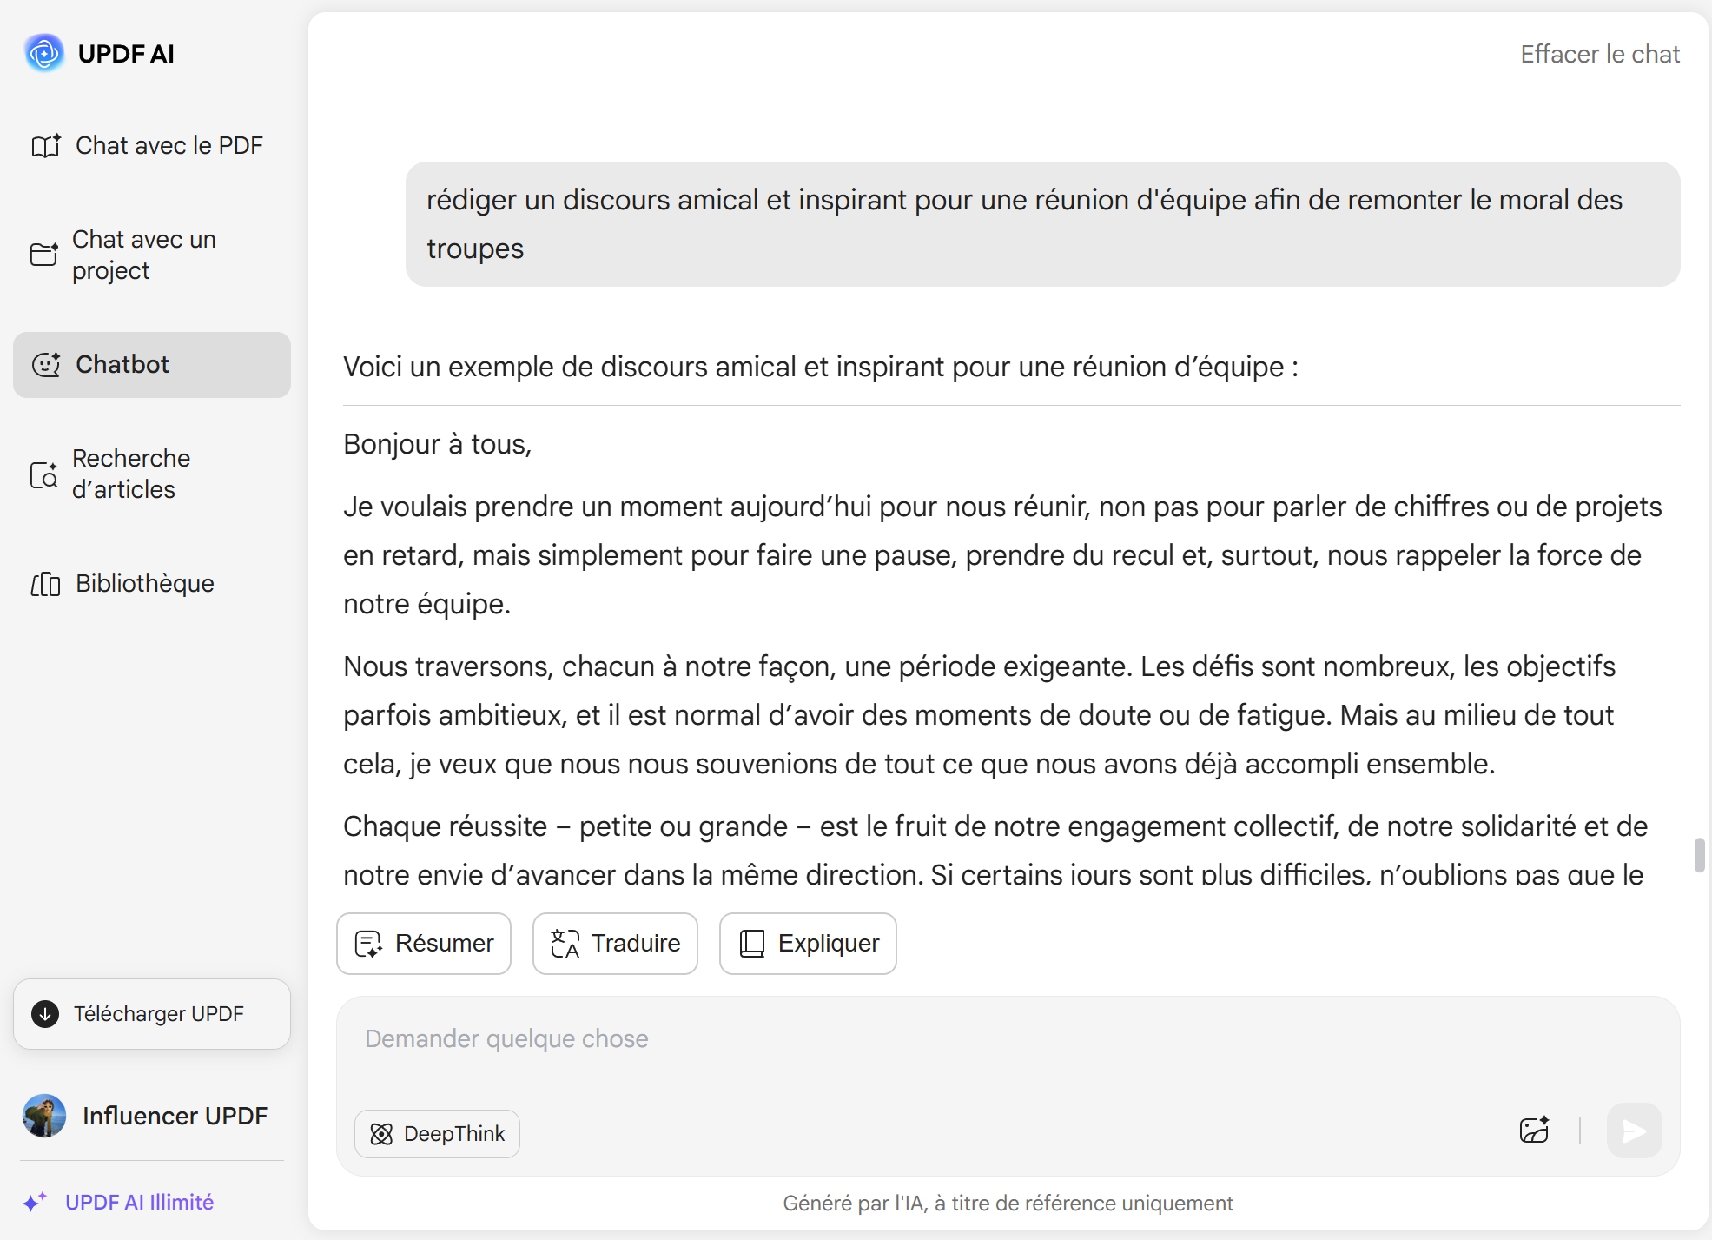The height and width of the screenshot is (1240, 1712).
Task: Click the UPDF AI logo icon
Action: click(x=44, y=53)
